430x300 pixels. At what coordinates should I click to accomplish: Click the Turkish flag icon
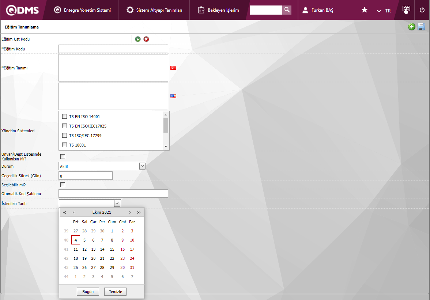point(173,68)
